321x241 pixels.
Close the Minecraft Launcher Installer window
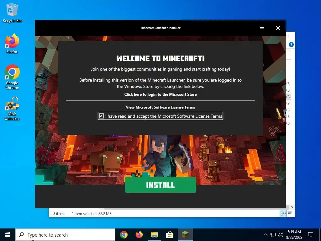coord(278,28)
